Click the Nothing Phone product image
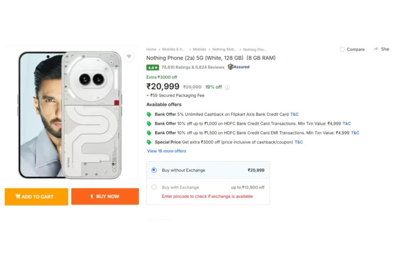Screen dimensions: 394x263 70,115
